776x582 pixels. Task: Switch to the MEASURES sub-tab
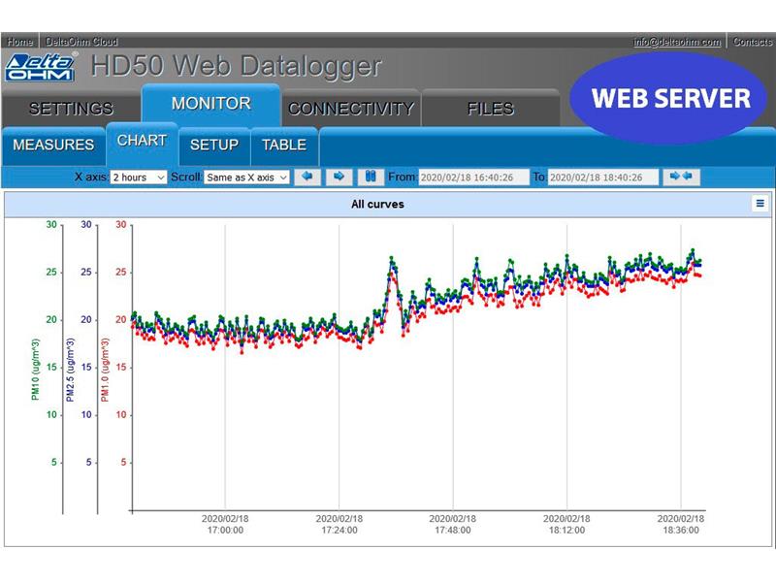click(x=53, y=145)
